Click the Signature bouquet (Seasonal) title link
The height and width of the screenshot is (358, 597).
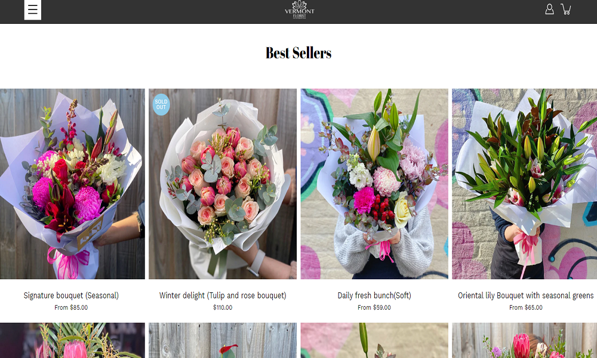click(71, 295)
